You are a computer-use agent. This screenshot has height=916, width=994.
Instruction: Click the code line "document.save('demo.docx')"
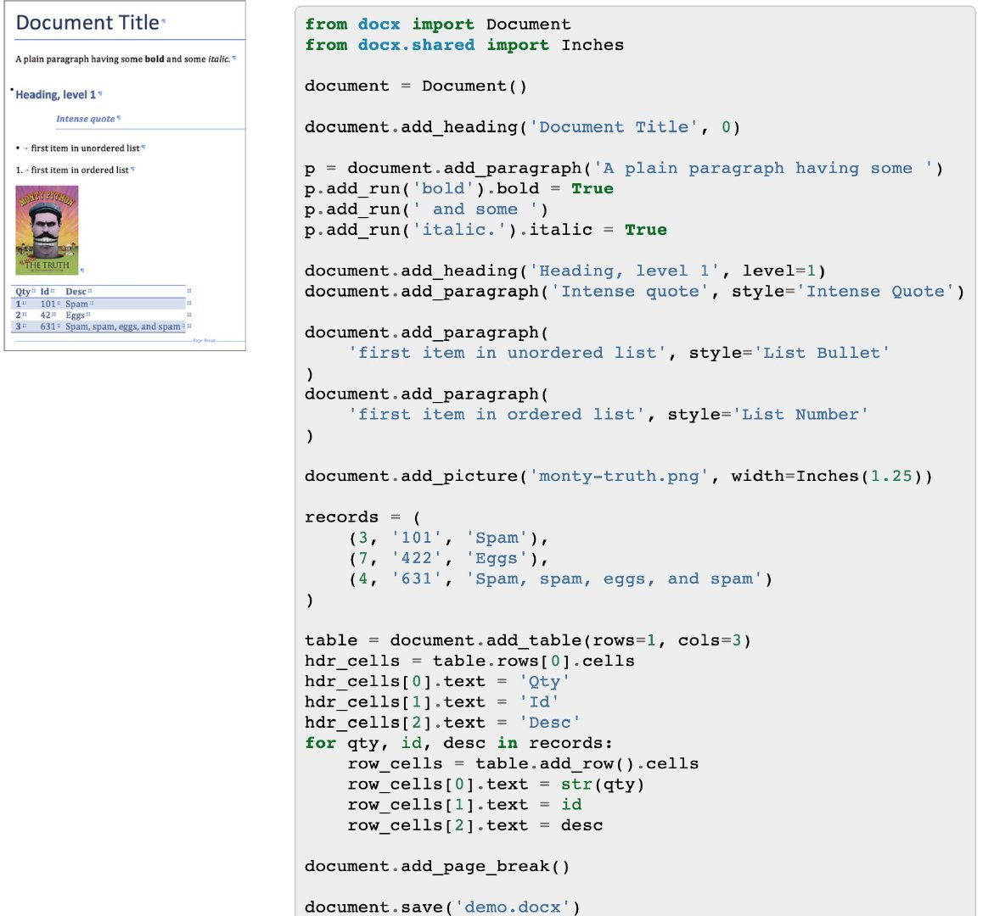(x=442, y=908)
